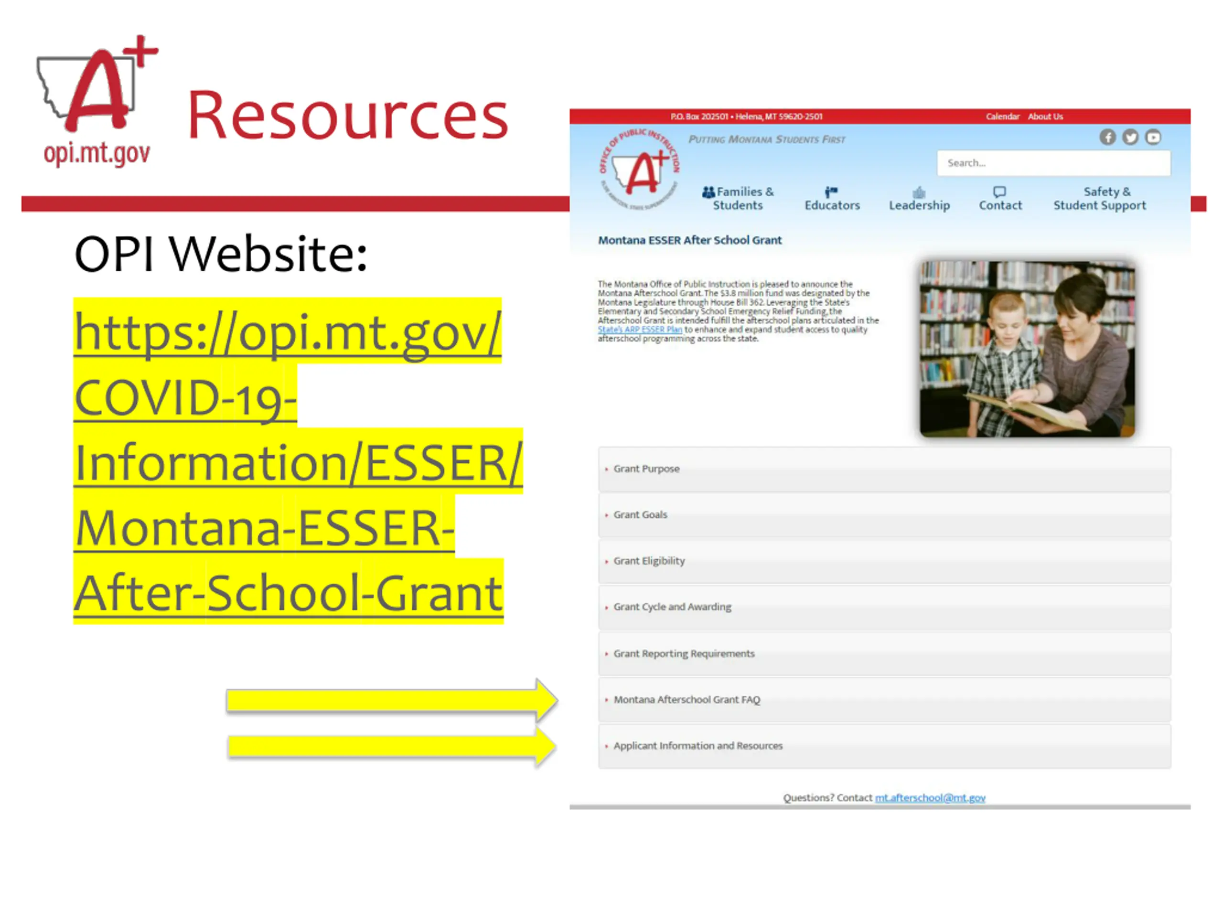Click the A+ opi.mt.gov slide logo
Viewport: 1223px width, 917px height.
[x=97, y=101]
